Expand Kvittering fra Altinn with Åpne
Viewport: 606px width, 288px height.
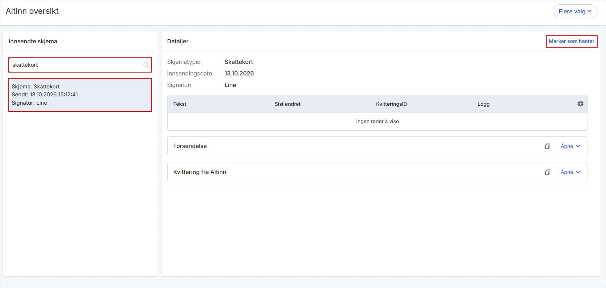click(570, 172)
